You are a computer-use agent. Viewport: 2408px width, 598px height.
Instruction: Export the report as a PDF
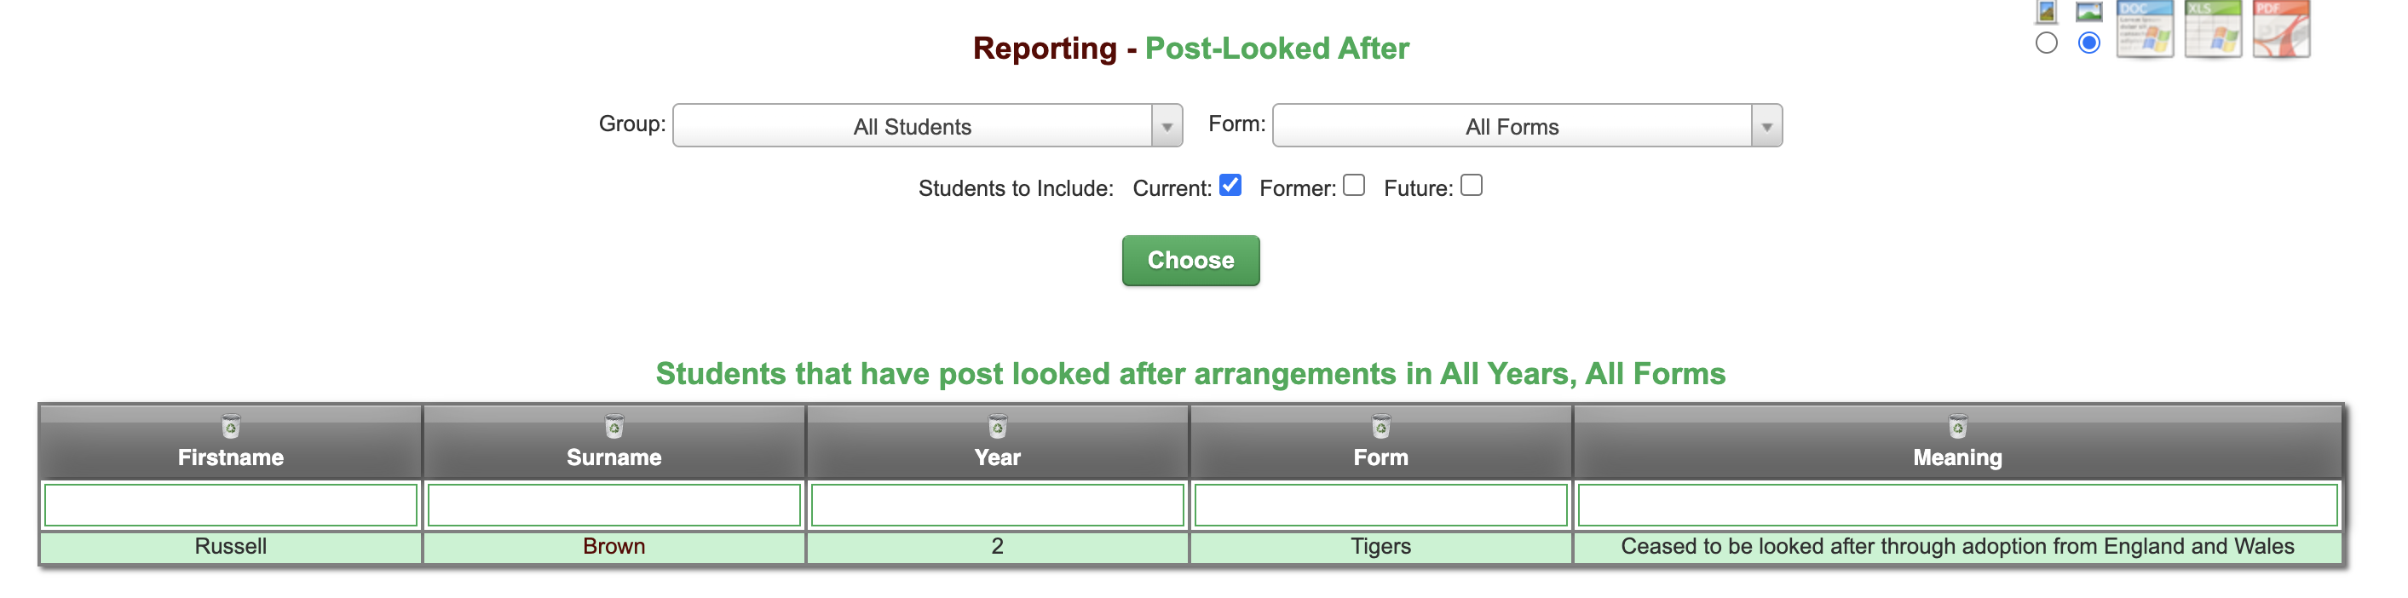[x=2281, y=29]
